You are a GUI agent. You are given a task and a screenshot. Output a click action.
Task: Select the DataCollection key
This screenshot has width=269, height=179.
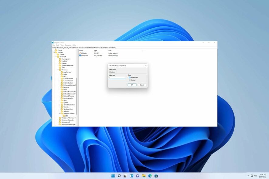[68, 83]
